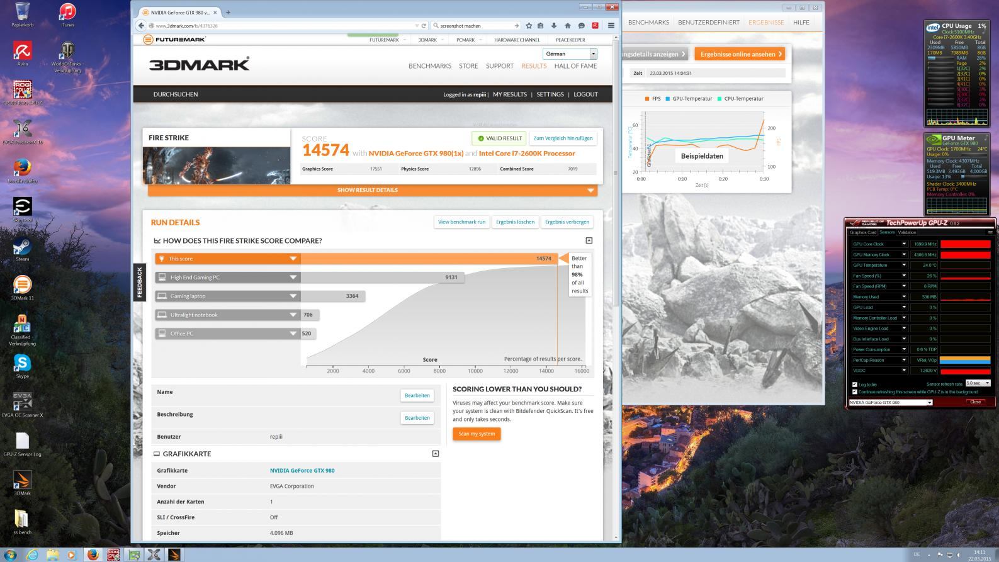This screenshot has height=562, width=999.
Task: Go back using the Firefox back arrow
Action: click(x=141, y=26)
